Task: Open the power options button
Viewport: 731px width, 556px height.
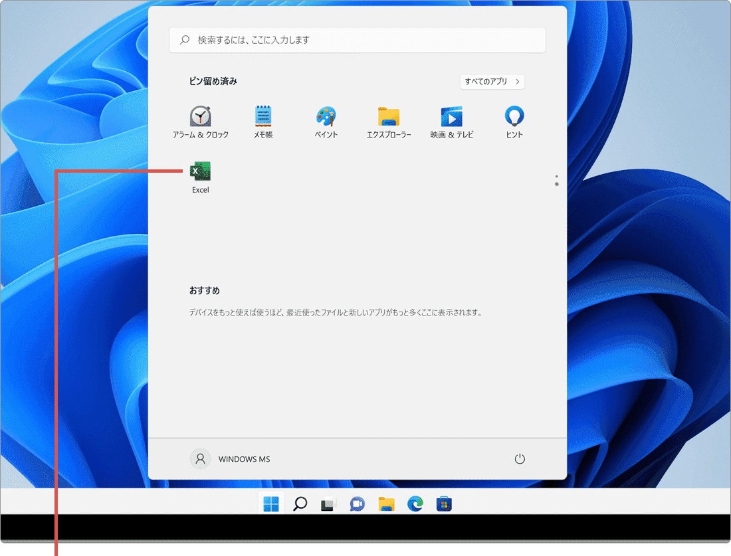Action: click(520, 459)
